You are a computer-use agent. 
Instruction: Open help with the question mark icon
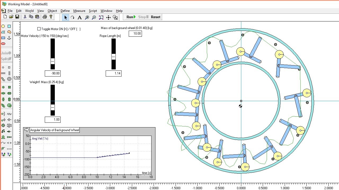tap(51, 17)
